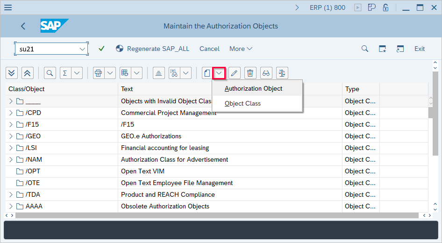Click the AAAA folder icon
Image resolution: width=442 pixels, height=243 pixels.
(x=20, y=207)
